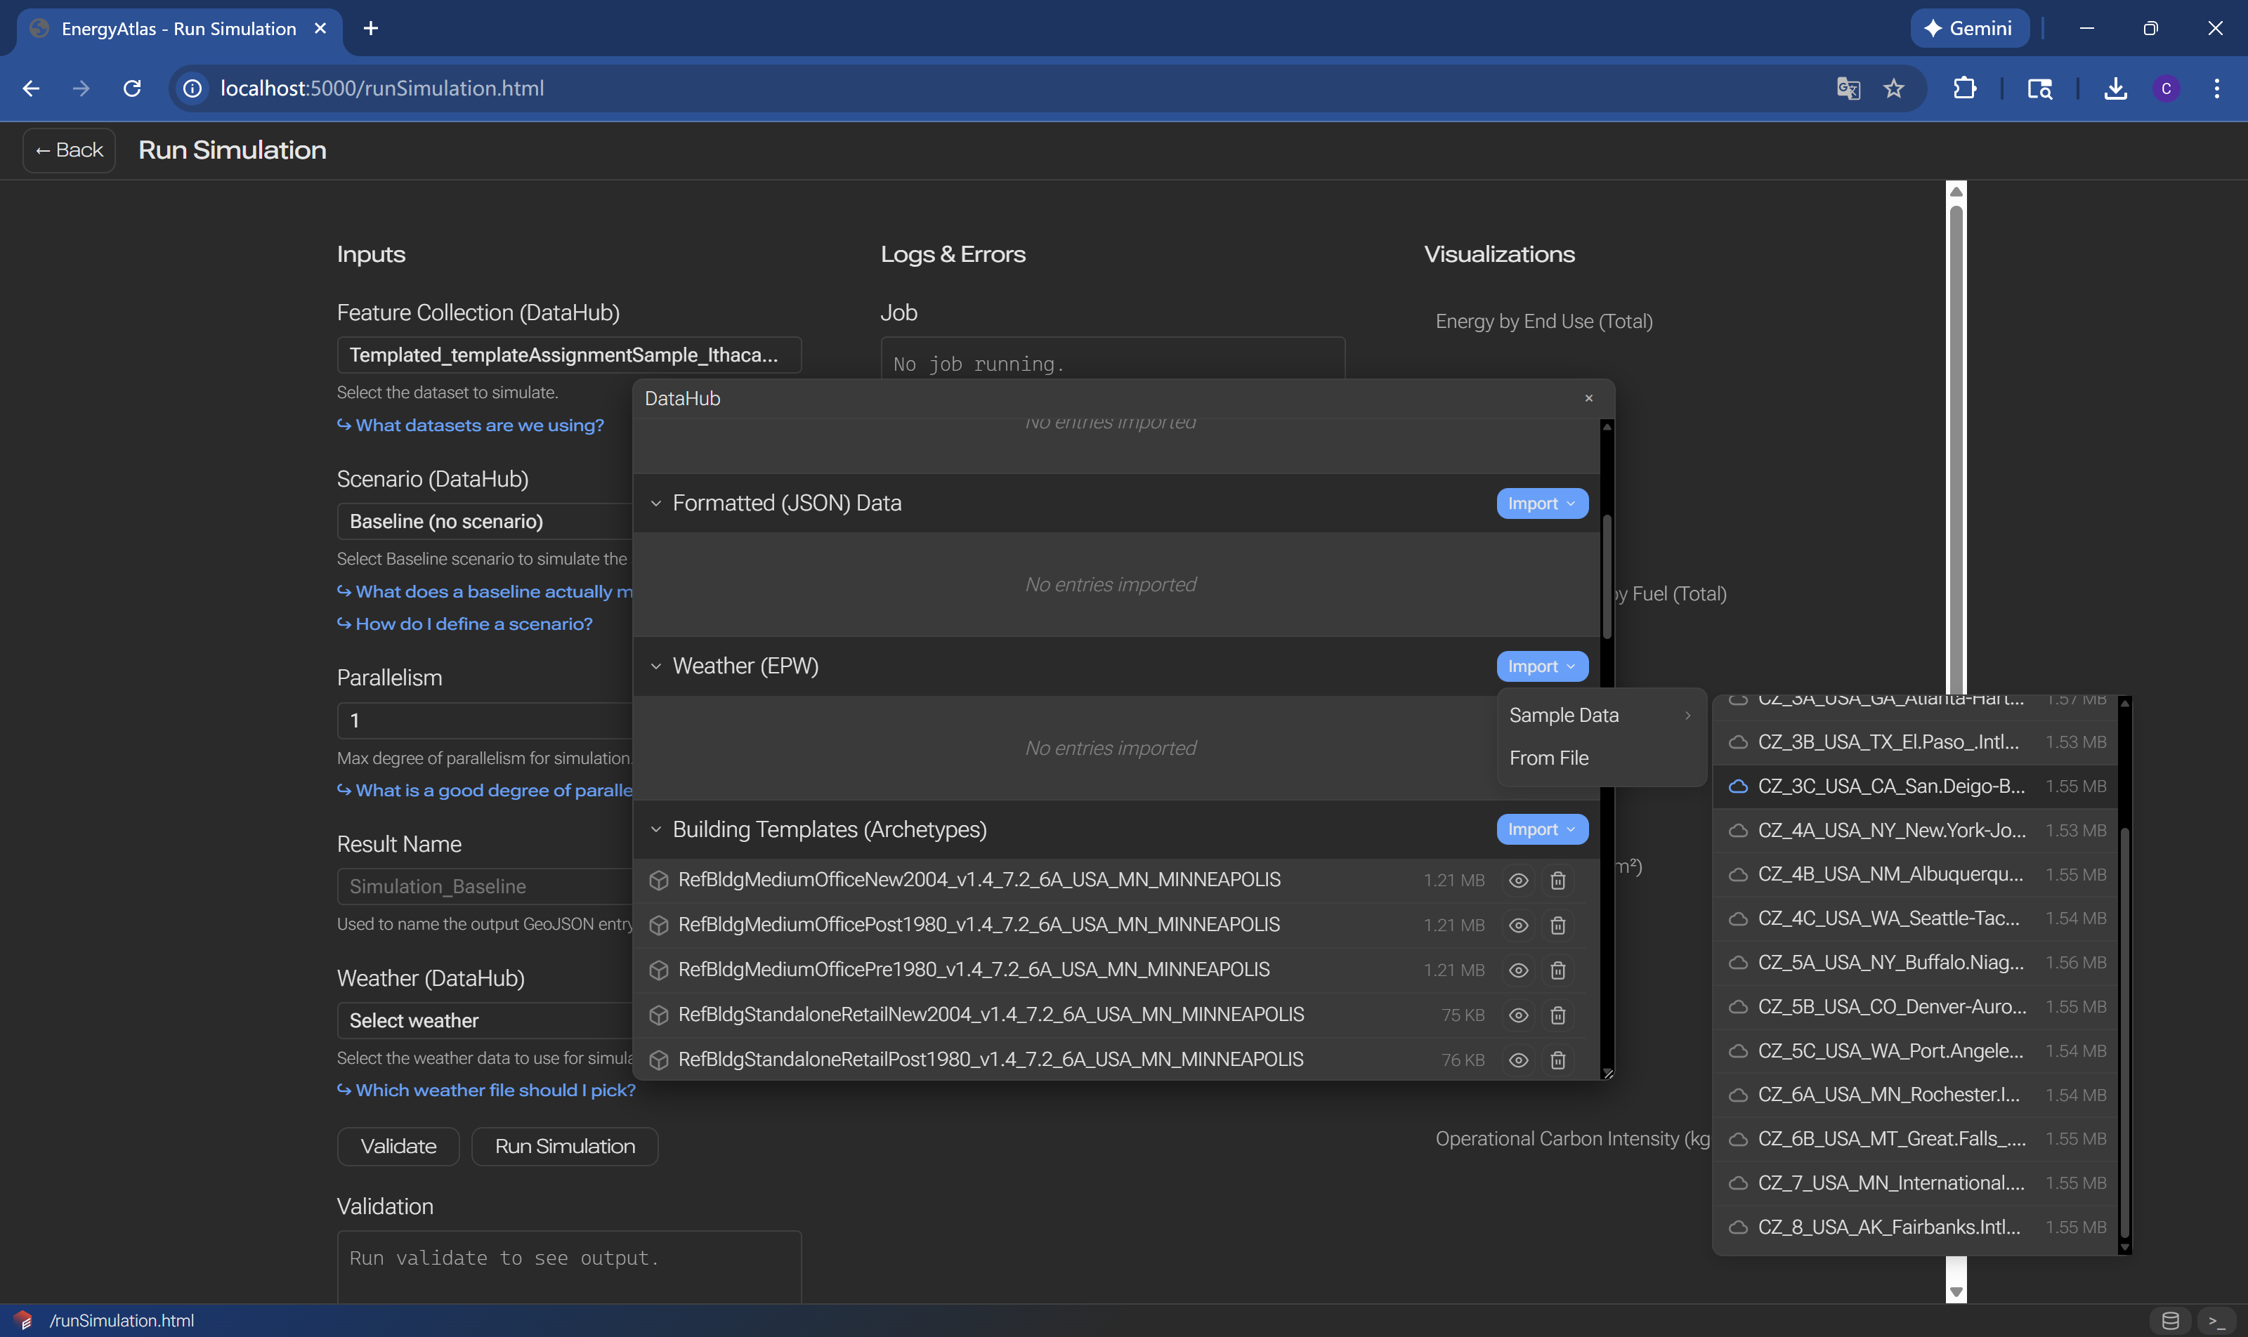Viewport: 2248px width, 1337px height.
Task: Select CZ_4C_USA_WA_Seattle-Tac sample weather
Action: [x=1888, y=918]
